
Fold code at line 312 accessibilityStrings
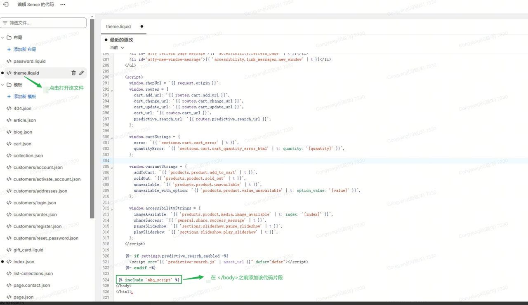pos(112,209)
